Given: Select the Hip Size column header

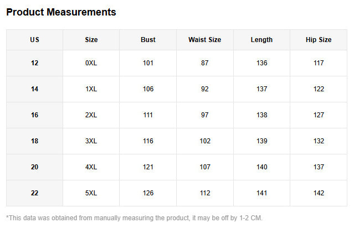Looking at the screenshot, I should [x=319, y=40].
